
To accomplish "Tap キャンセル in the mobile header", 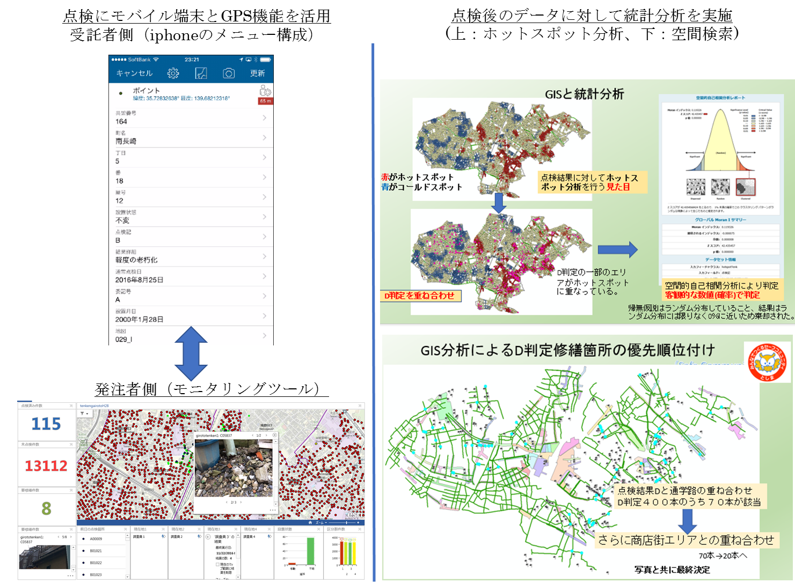I will coord(134,73).
